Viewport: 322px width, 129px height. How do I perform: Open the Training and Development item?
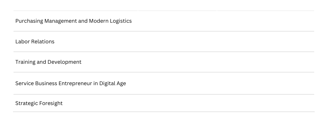click(x=48, y=62)
